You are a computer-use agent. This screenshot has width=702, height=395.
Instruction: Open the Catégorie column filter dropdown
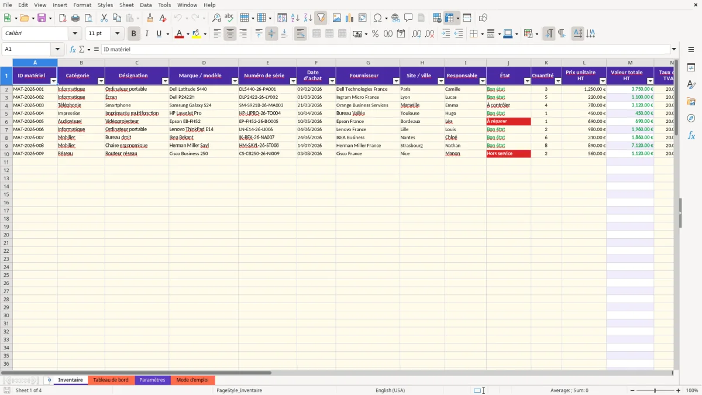click(x=101, y=81)
